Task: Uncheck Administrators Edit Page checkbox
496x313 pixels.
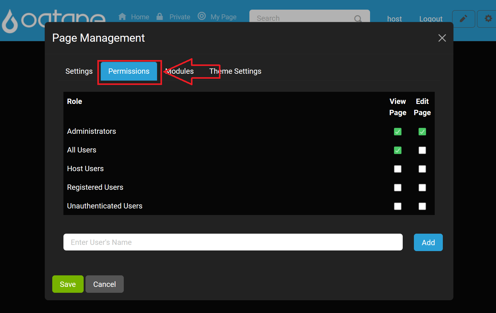Action: coord(422,132)
